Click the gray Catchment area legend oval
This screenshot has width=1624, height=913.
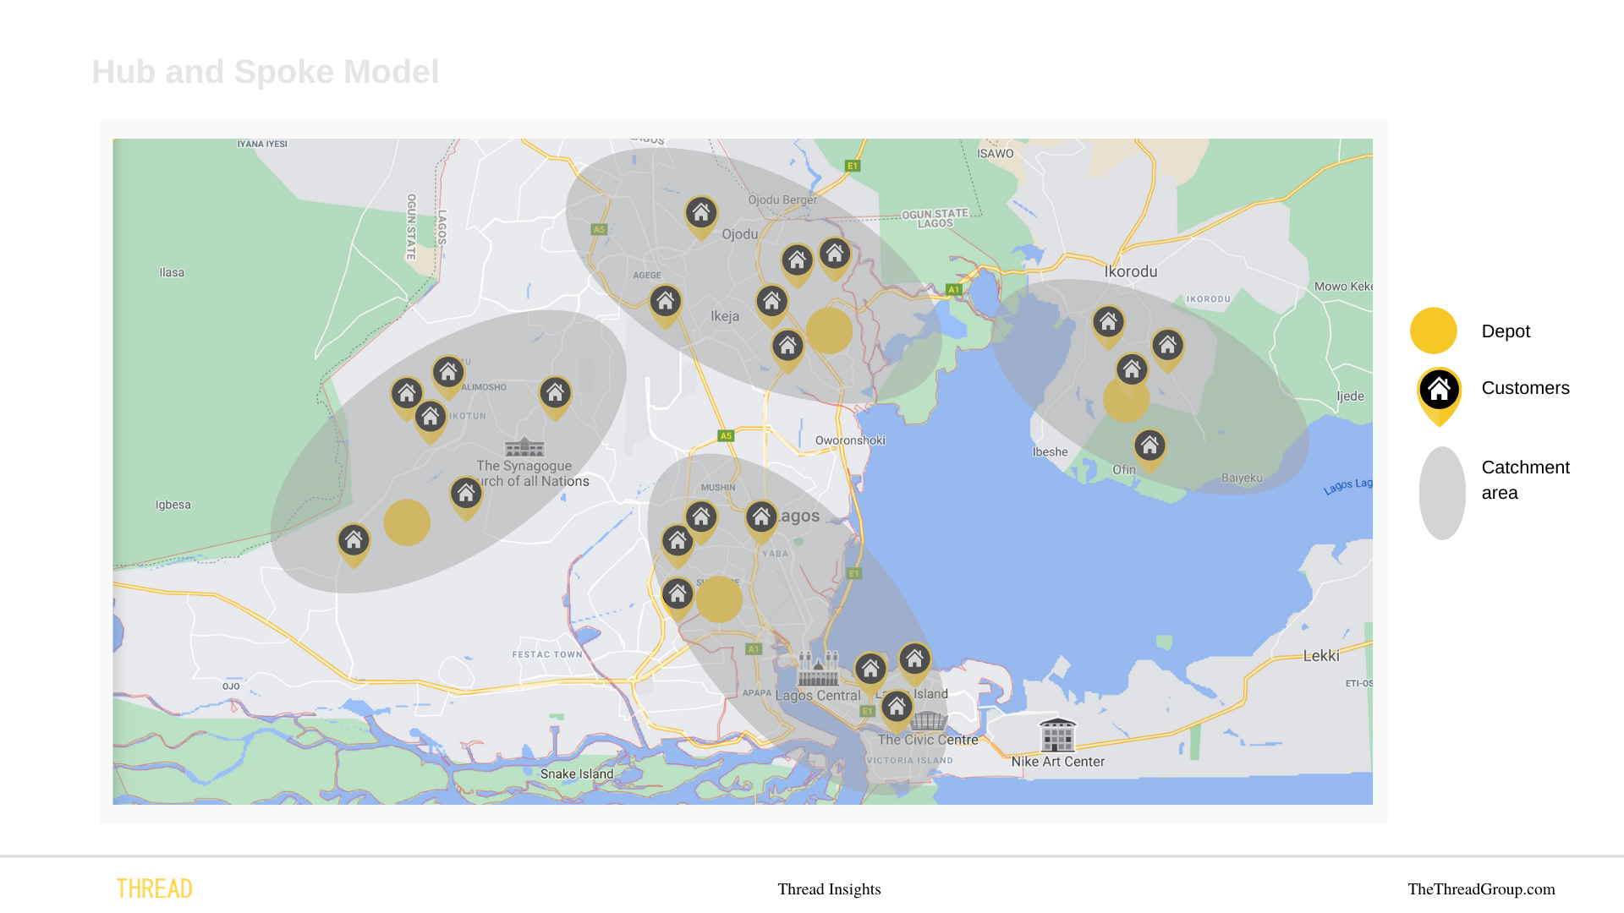[1442, 493]
